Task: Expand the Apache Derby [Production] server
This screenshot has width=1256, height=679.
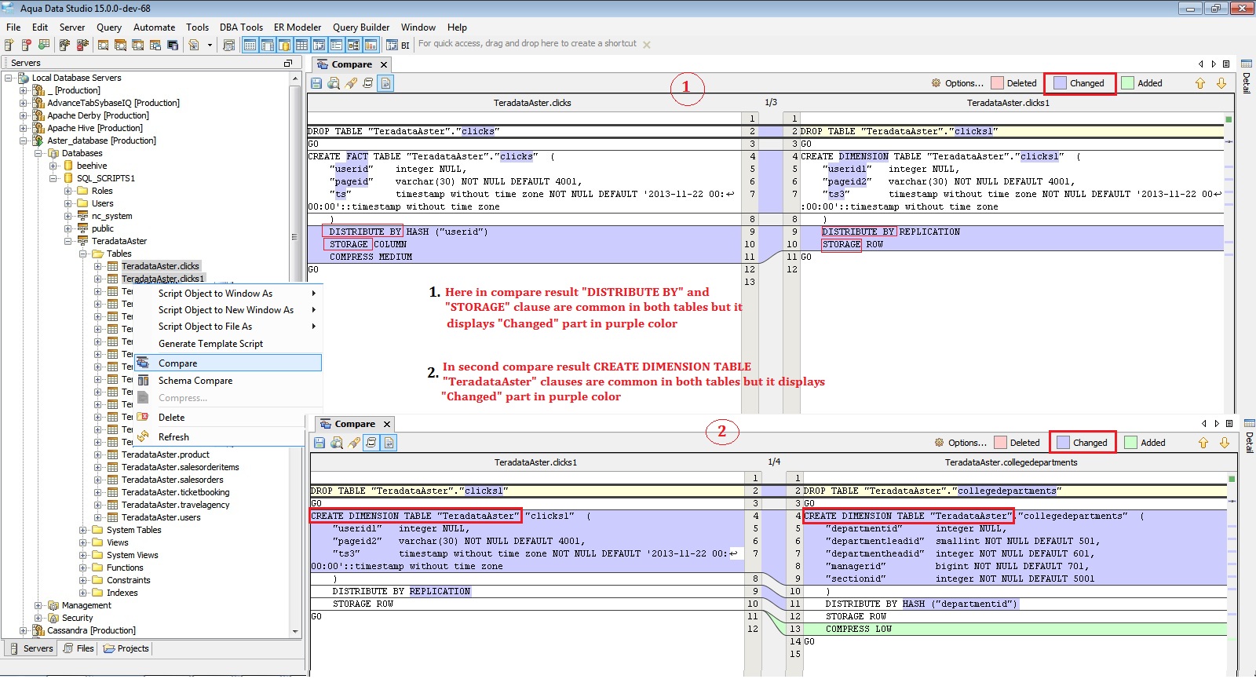Action: (x=24, y=115)
